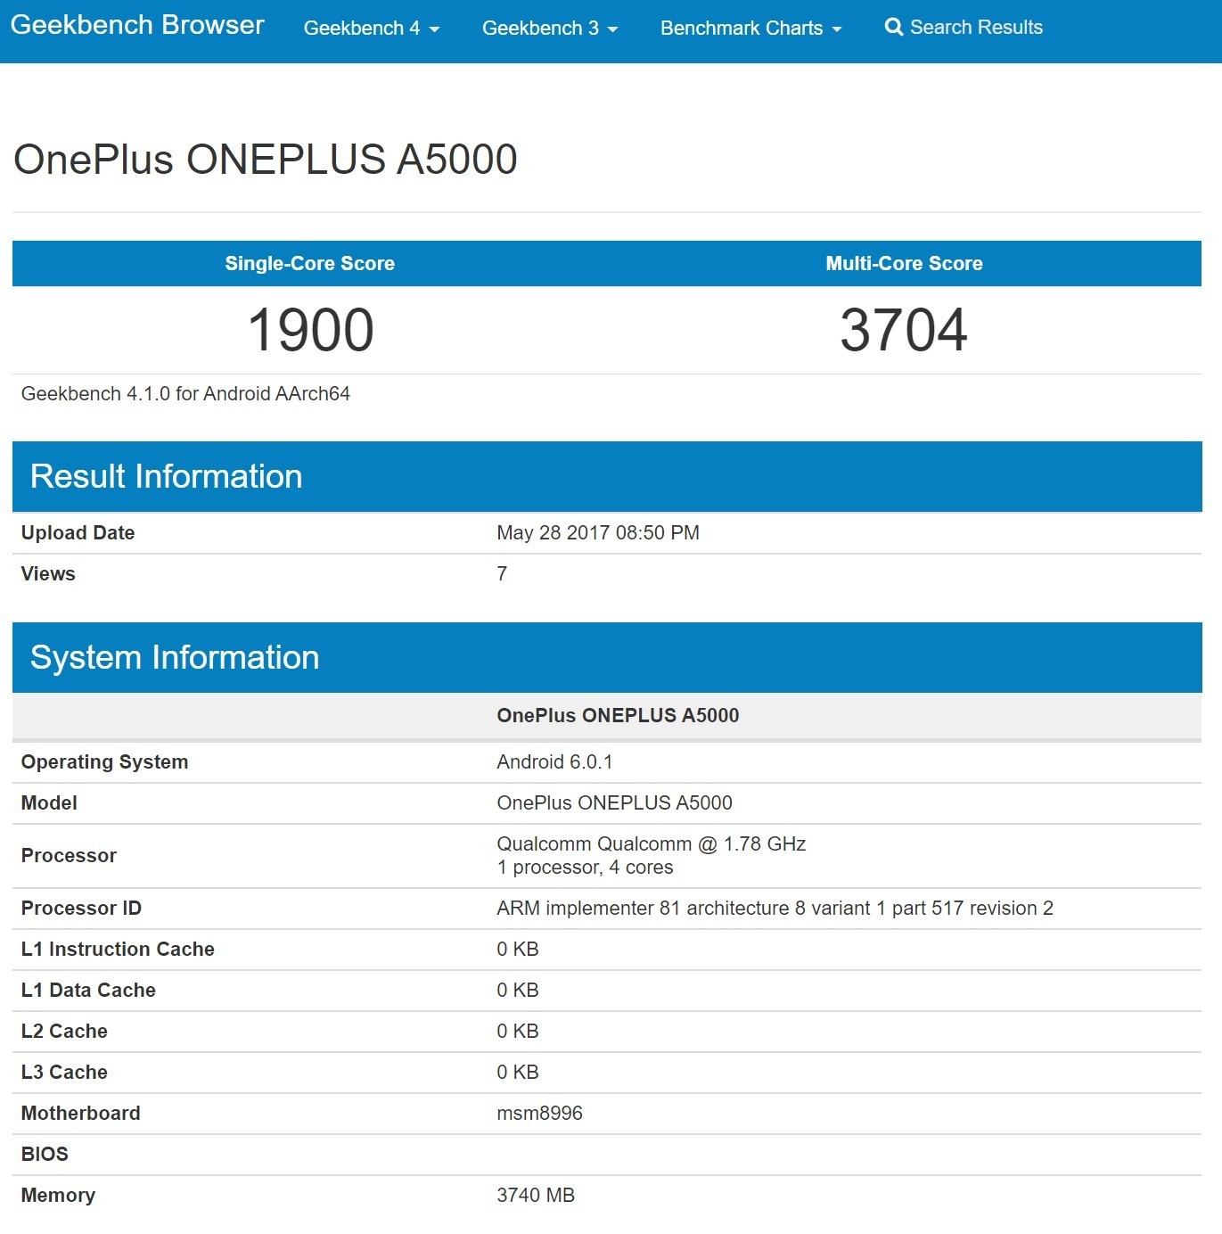This screenshot has height=1234, width=1222.
Task: Open the Benchmark Charts dropdown
Action: [x=750, y=29]
